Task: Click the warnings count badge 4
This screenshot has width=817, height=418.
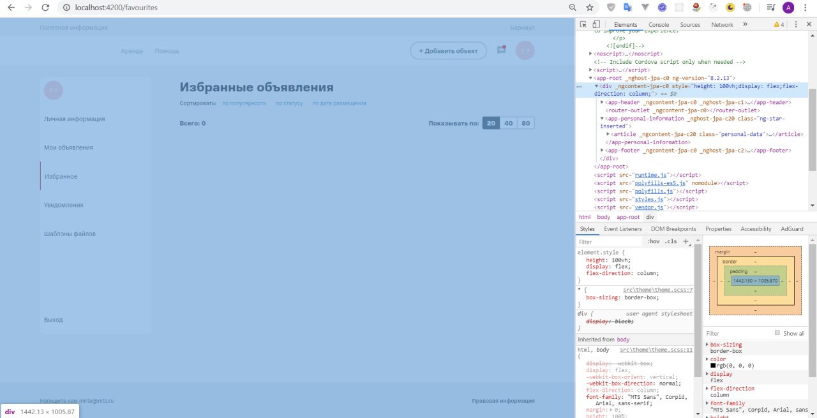Action: point(779,24)
